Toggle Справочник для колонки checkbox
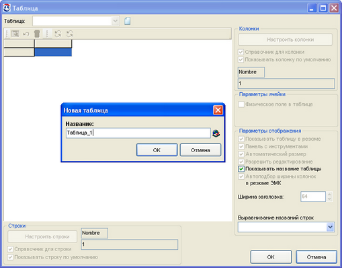This screenshot has height=268, width=342. coord(241,52)
